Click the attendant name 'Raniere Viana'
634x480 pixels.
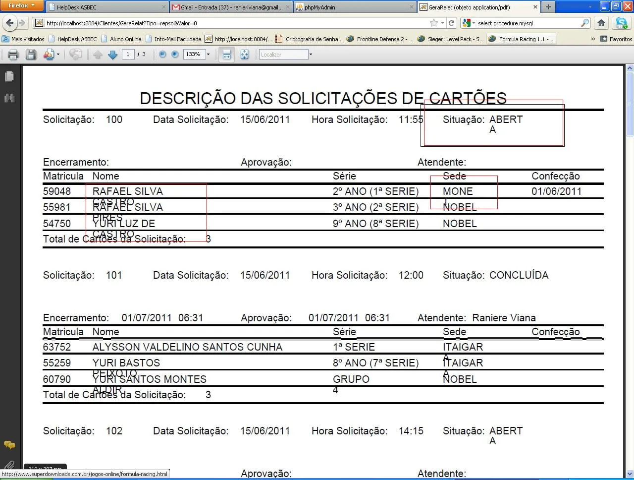504,318
